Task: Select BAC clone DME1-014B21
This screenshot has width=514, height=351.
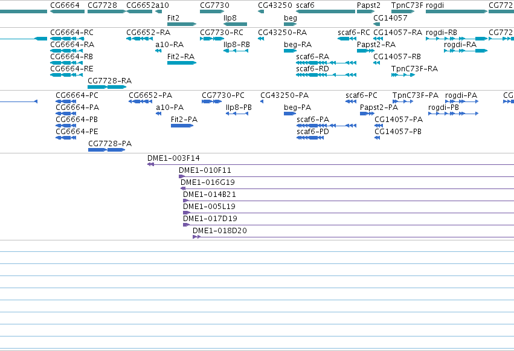Action: (x=349, y=201)
